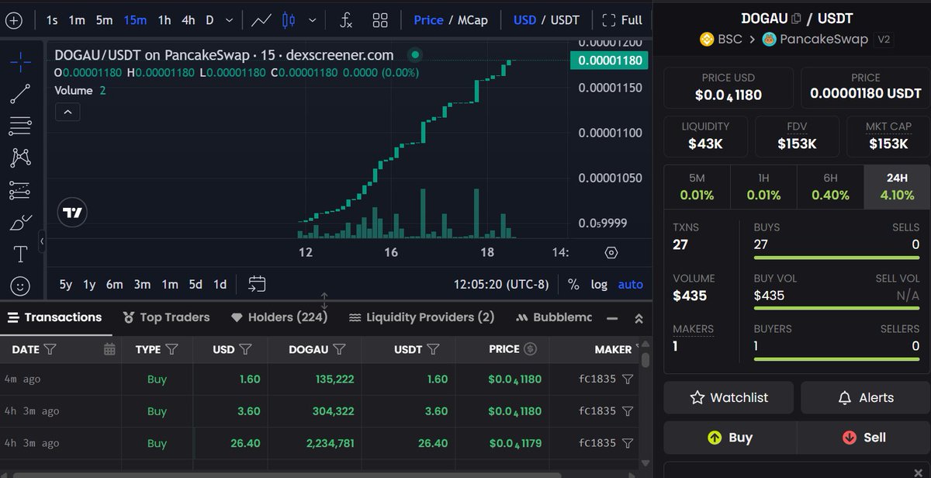This screenshot has height=478, width=931.
Task: Switch chart denomination to USD
Action: [x=524, y=20]
